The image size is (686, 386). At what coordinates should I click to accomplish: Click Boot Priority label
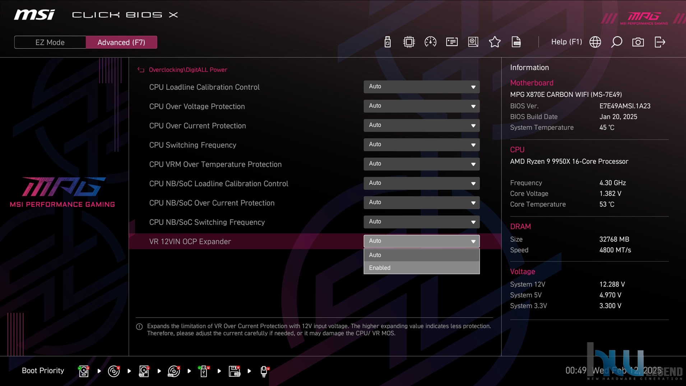[x=43, y=371]
